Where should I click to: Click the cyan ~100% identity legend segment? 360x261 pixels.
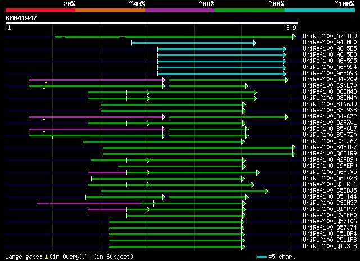pyautogui.click(x=320, y=10)
